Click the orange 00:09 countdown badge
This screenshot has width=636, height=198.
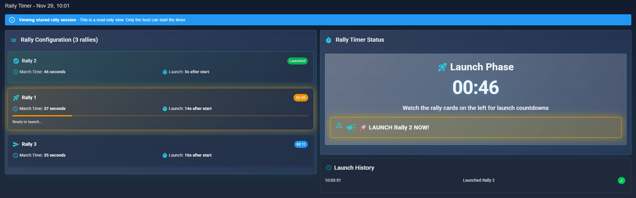pos(300,98)
